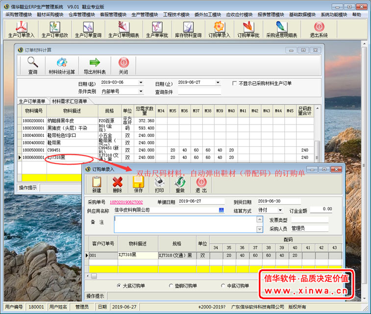Select 大底订购单 radio button
The image size is (371, 314).
click(119, 286)
